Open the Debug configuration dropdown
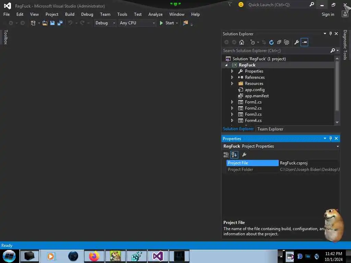Viewport: 351px width, 263px height. 105,23
